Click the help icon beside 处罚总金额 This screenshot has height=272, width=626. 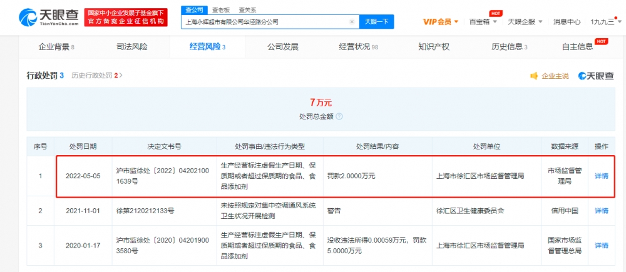point(339,117)
